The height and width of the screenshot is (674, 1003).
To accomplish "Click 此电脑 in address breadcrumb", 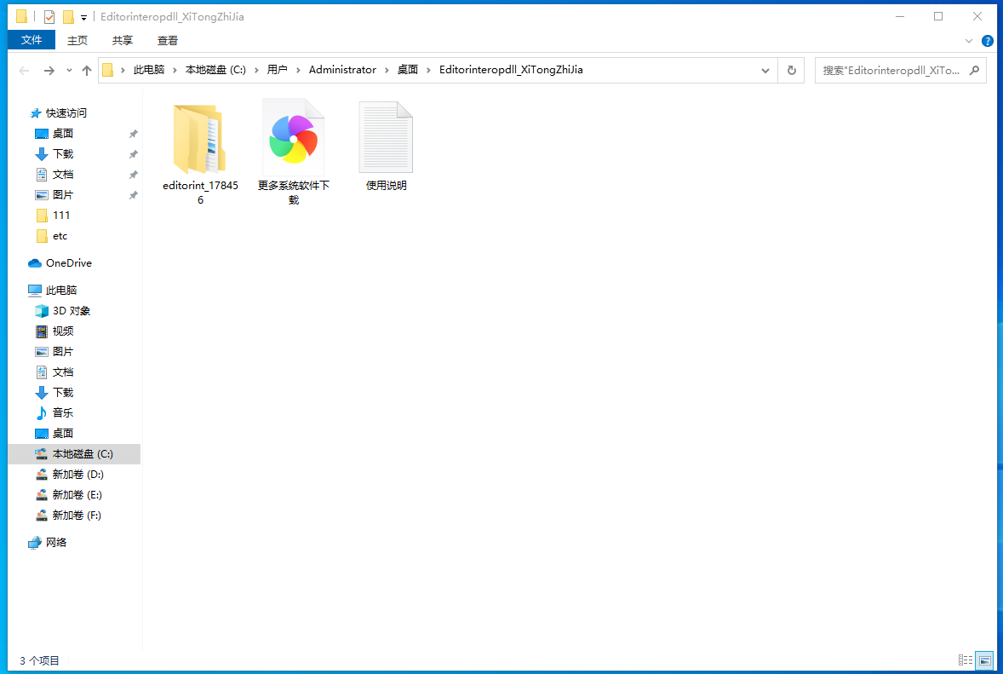I will point(148,70).
